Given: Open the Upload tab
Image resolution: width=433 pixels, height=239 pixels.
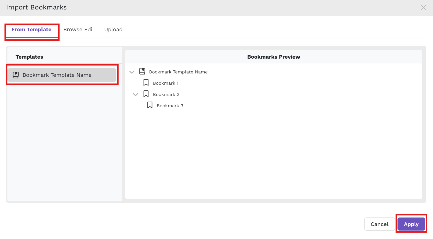Looking at the screenshot, I should [113, 29].
